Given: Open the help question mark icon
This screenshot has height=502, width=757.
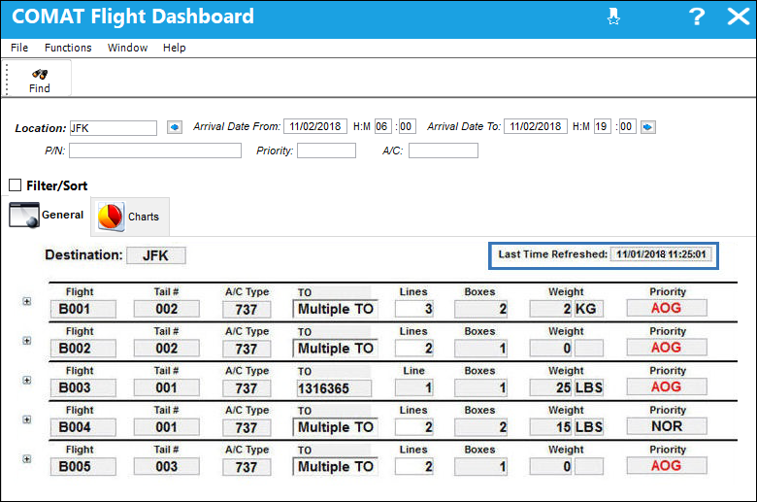Looking at the screenshot, I should 697,17.
